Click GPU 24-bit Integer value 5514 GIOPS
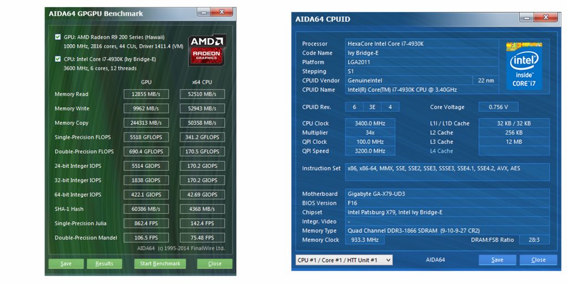The height and width of the screenshot is (283, 567). pyautogui.click(x=146, y=166)
